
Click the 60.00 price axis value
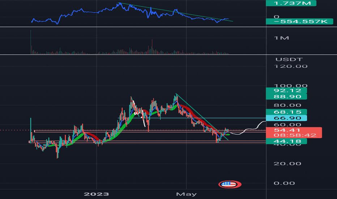click(287, 124)
